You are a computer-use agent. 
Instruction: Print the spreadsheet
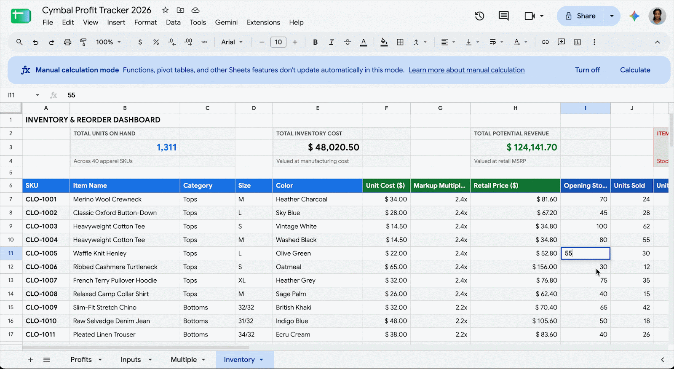67,42
